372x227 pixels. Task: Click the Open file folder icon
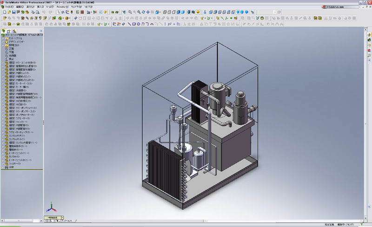pos(9,12)
